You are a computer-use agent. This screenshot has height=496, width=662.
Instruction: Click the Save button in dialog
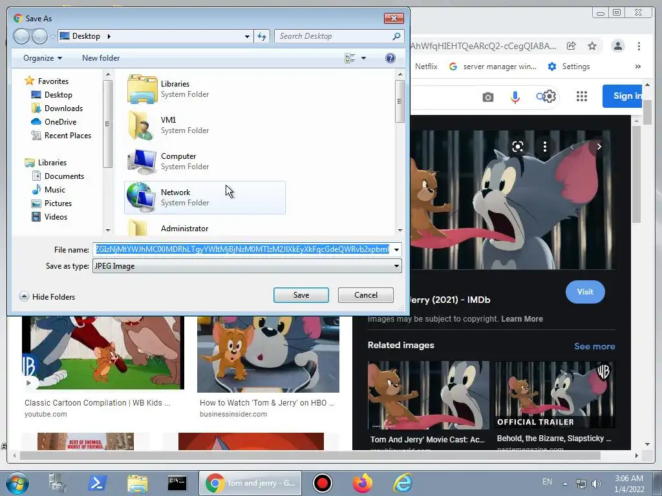301,295
